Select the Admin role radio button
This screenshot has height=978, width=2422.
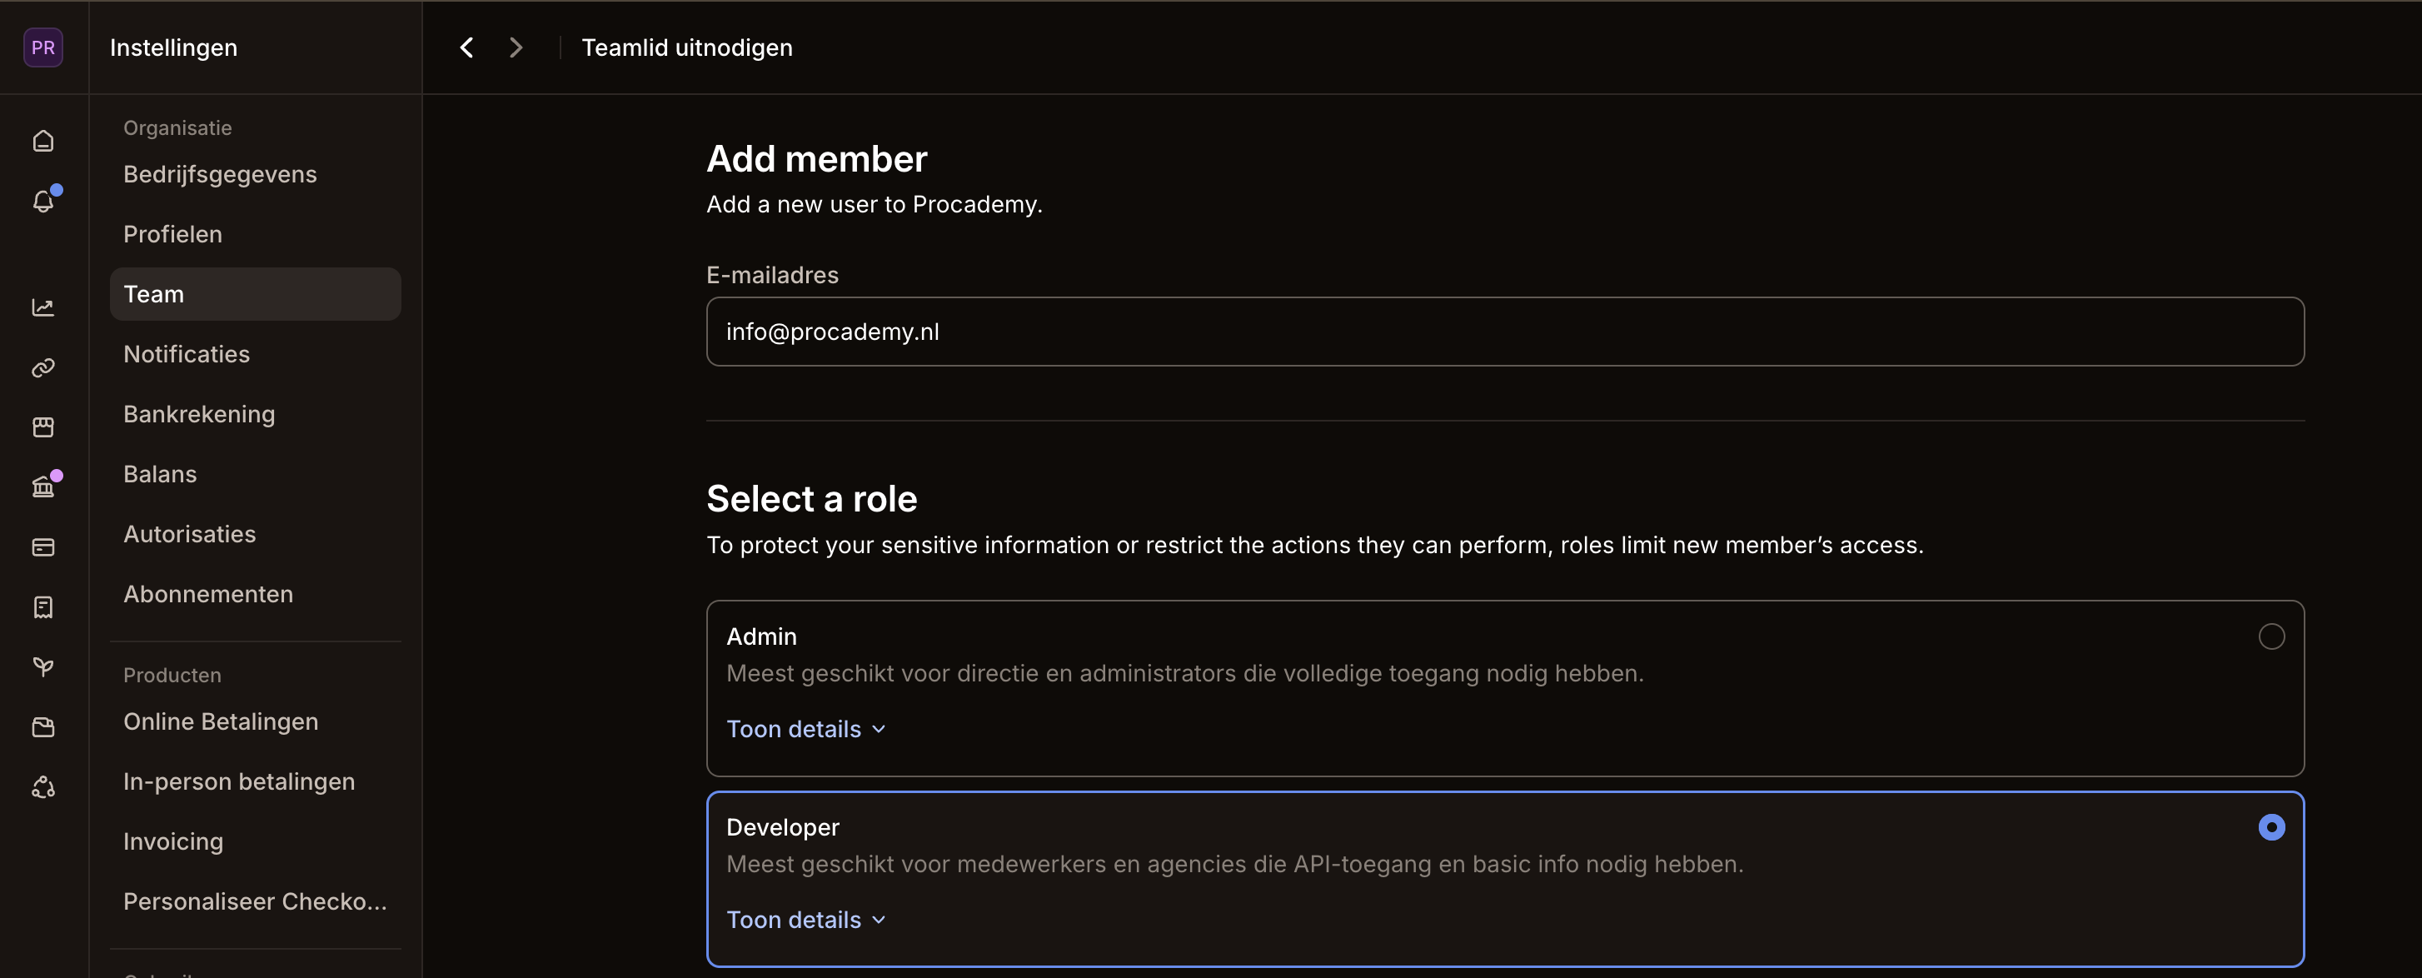2270,636
